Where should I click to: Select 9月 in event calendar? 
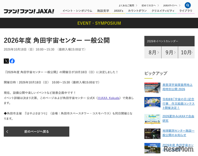(170, 52)
